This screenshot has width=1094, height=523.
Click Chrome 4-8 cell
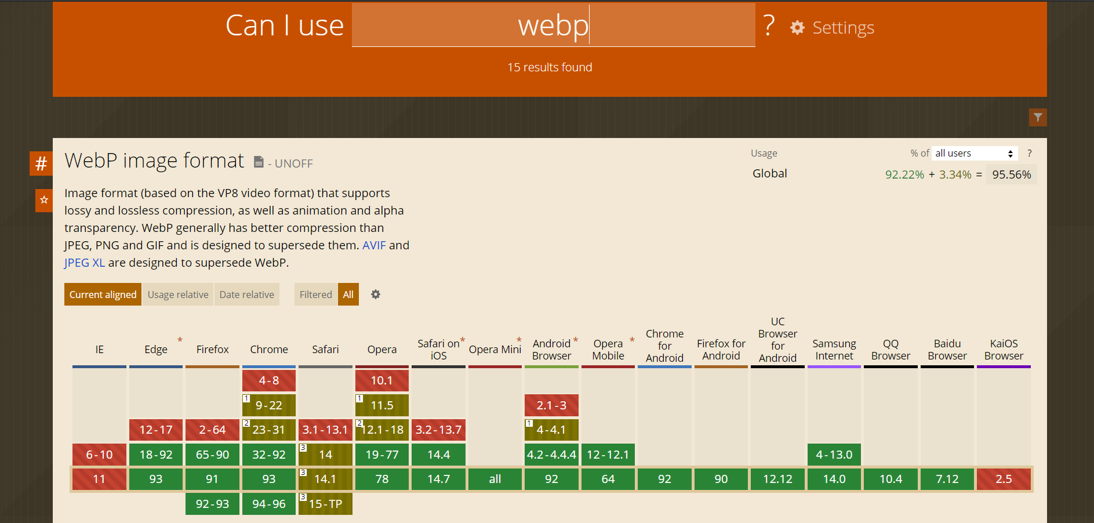[269, 380]
